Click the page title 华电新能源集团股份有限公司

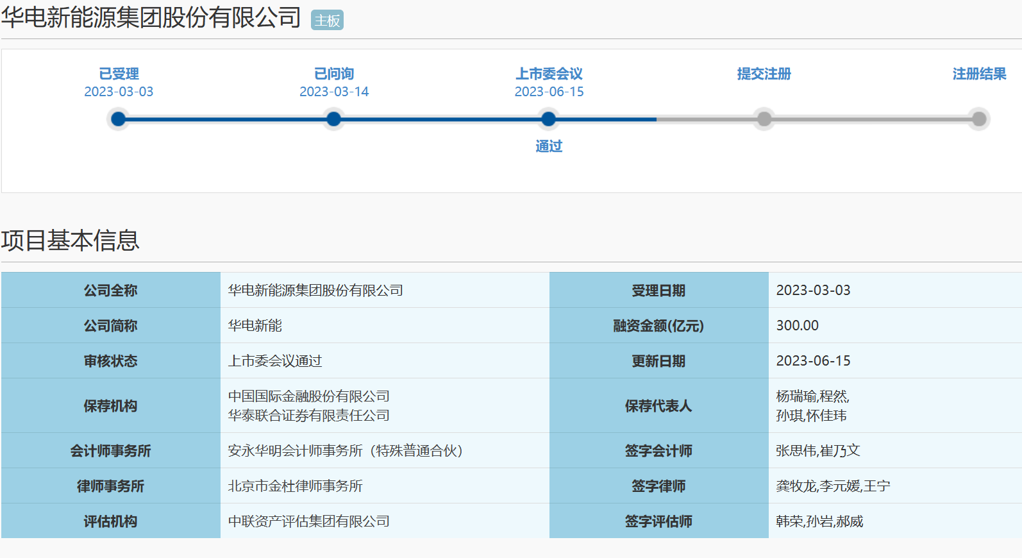[151, 17]
